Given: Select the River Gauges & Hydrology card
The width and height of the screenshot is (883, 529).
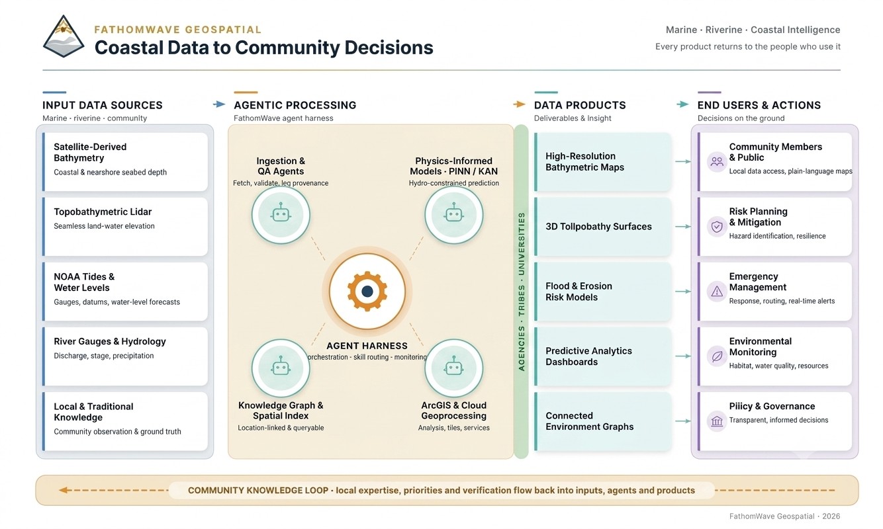Looking at the screenshot, I should pyautogui.click(x=125, y=356).
